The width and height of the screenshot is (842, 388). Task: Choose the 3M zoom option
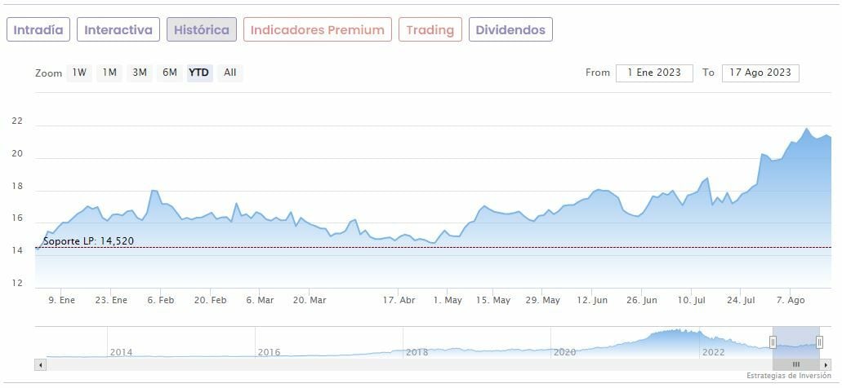140,73
